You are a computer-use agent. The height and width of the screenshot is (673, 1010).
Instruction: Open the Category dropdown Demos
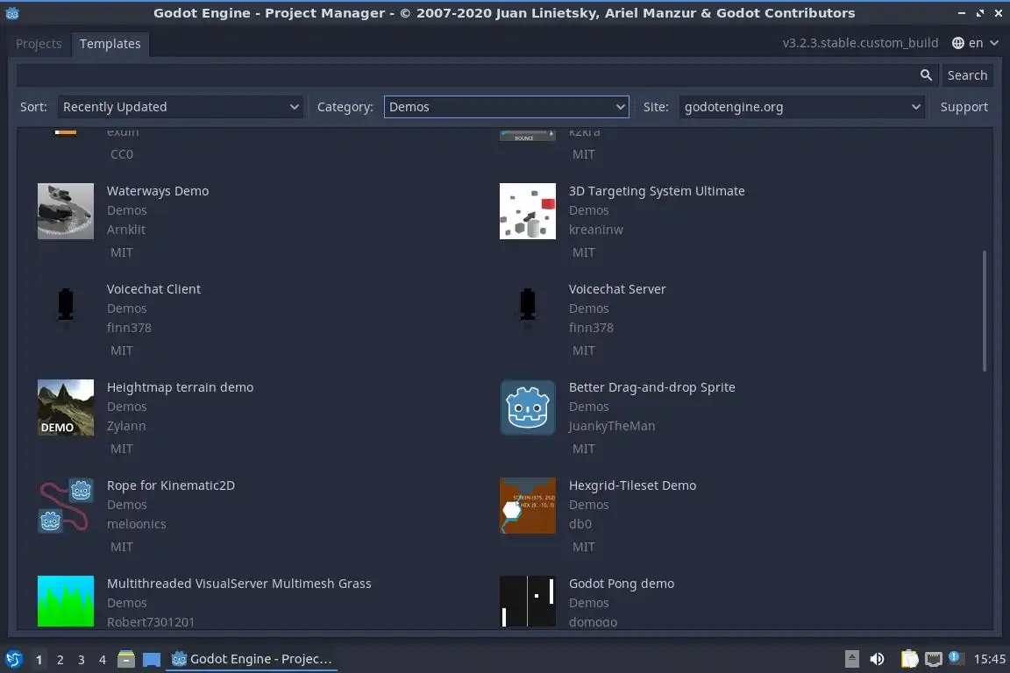pyautogui.click(x=506, y=107)
